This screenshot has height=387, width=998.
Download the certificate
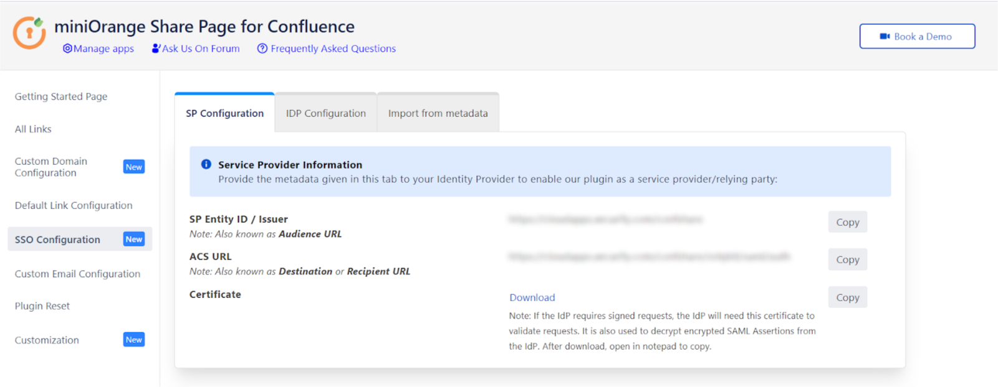pyautogui.click(x=532, y=297)
